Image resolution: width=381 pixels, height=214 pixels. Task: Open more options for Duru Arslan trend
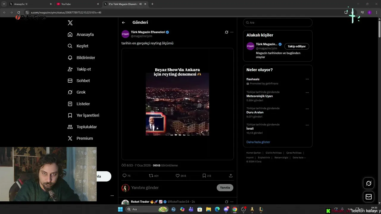coord(307,109)
